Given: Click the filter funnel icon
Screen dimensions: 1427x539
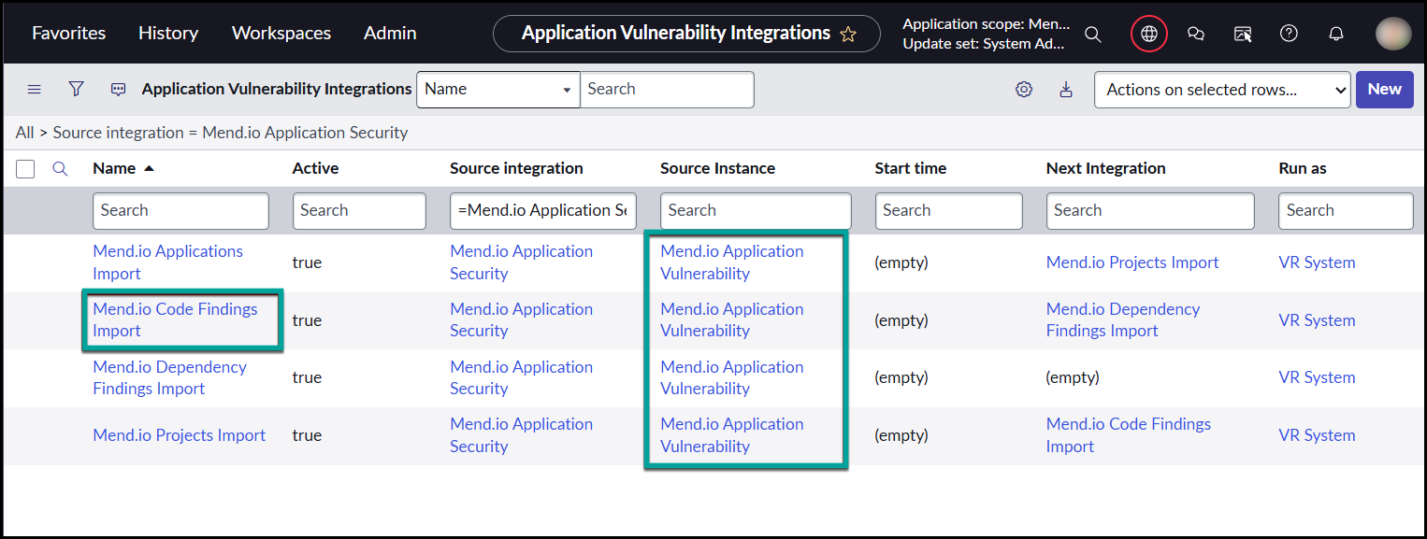Looking at the screenshot, I should click(77, 89).
